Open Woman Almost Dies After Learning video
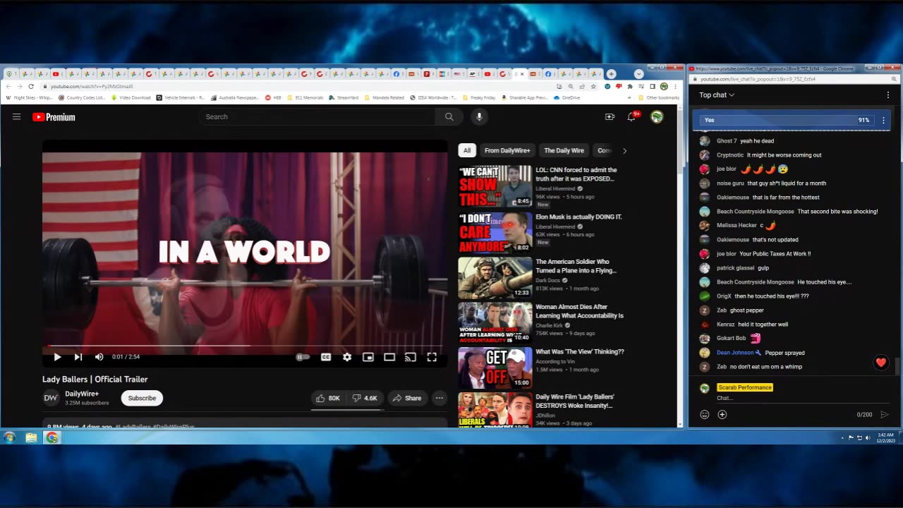 579,311
